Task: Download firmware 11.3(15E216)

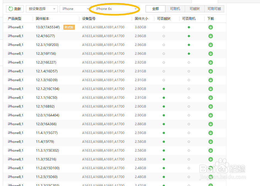Action: 211,159
